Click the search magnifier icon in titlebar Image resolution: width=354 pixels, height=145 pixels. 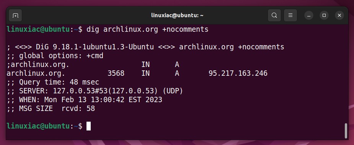[274, 15]
